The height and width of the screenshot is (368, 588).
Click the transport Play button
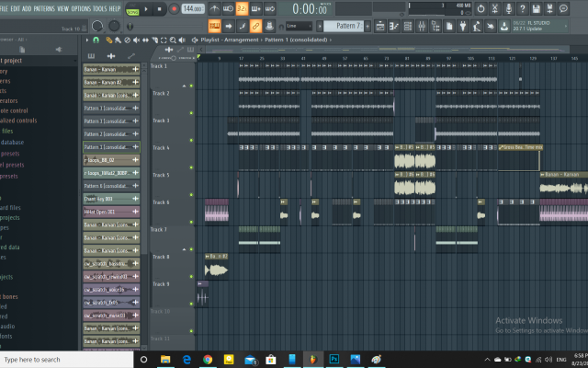click(146, 9)
